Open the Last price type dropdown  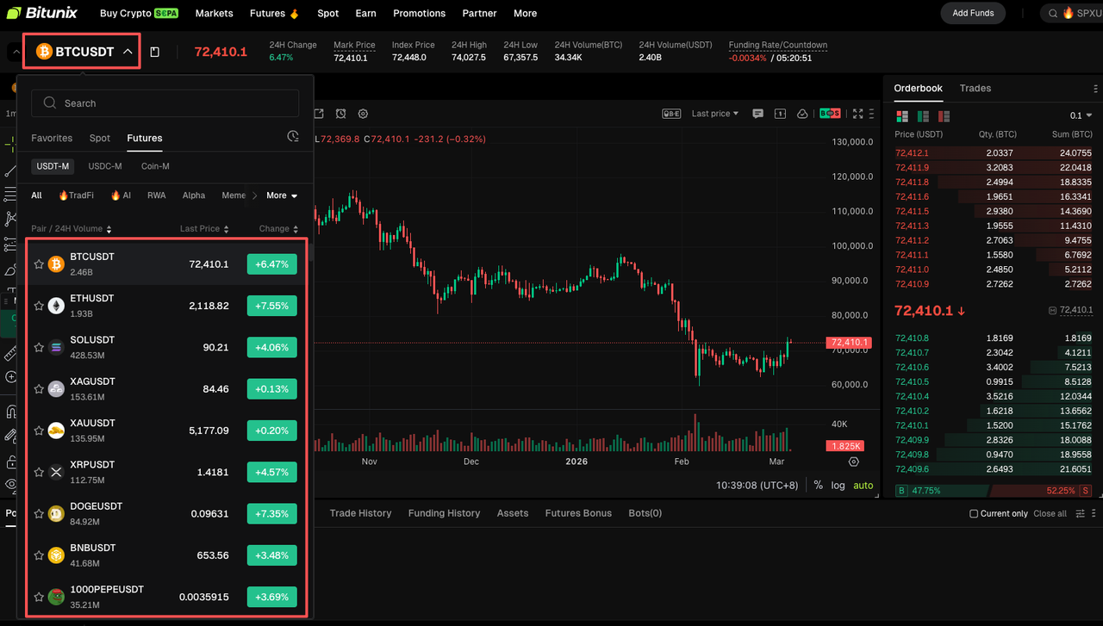pyautogui.click(x=715, y=114)
